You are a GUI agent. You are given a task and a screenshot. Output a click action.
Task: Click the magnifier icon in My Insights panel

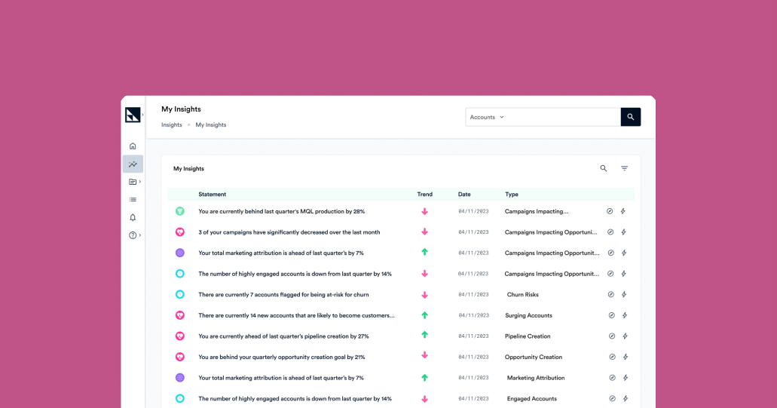(x=603, y=169)
